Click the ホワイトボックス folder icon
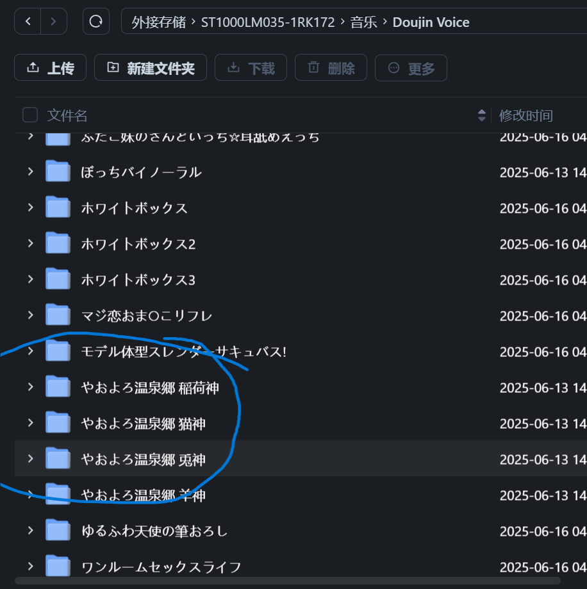This screenshot has height=589, width=587. click(x=58, y=207)
